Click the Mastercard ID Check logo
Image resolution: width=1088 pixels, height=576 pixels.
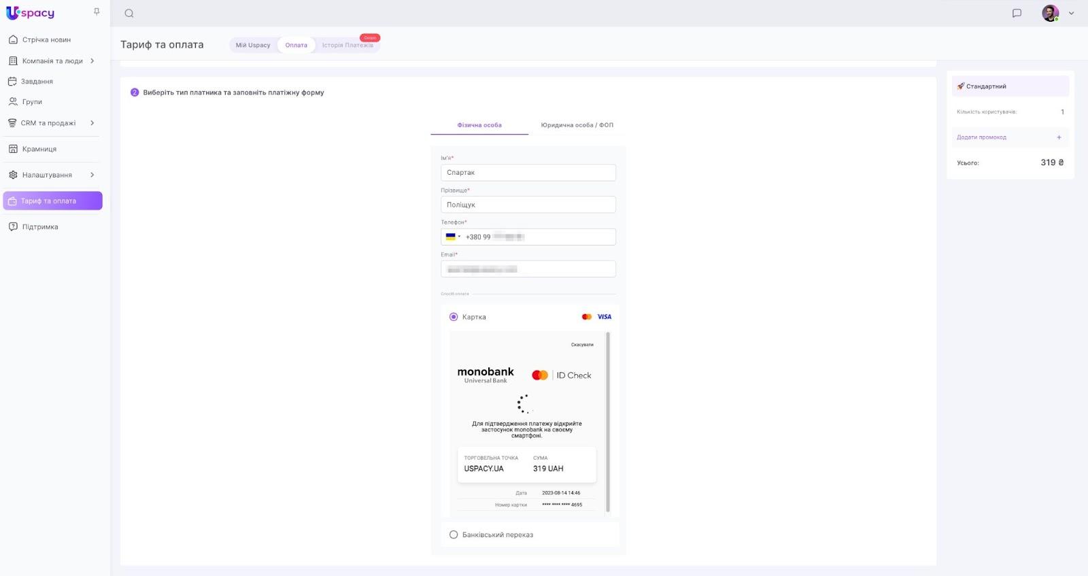(562, 375)
